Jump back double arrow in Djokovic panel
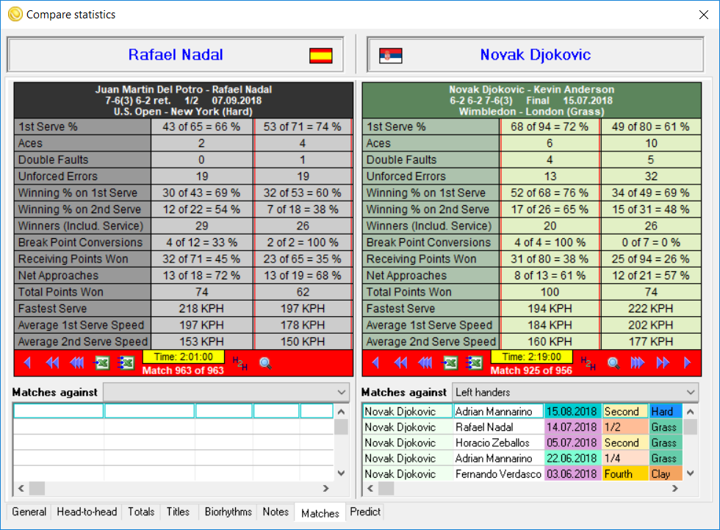The height and width of the screenshot is (530, 720). point(400,363)
